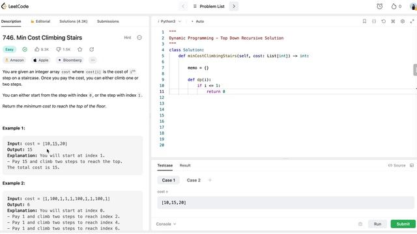Switch to the Editorial tab
This screenshot has height=234, width=417.
point(40,21)
